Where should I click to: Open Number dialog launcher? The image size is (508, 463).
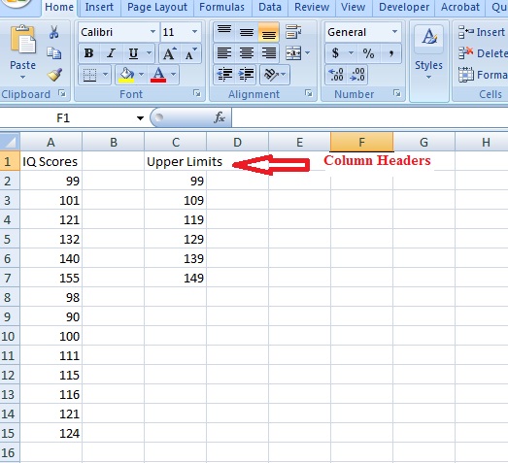coord(397,93)
